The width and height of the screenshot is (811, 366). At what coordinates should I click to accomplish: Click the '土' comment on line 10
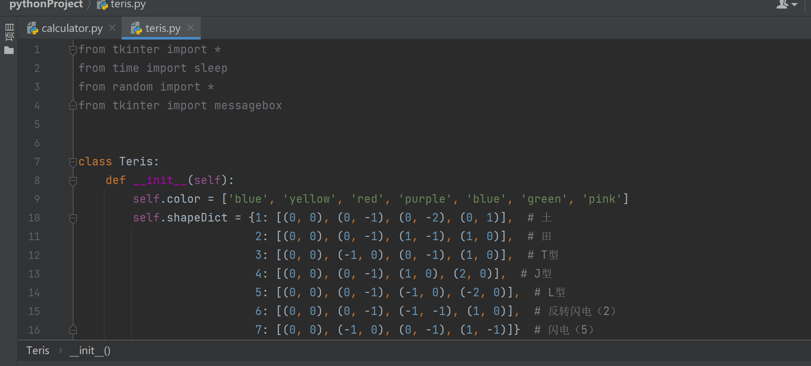click(x=539, y=218)
